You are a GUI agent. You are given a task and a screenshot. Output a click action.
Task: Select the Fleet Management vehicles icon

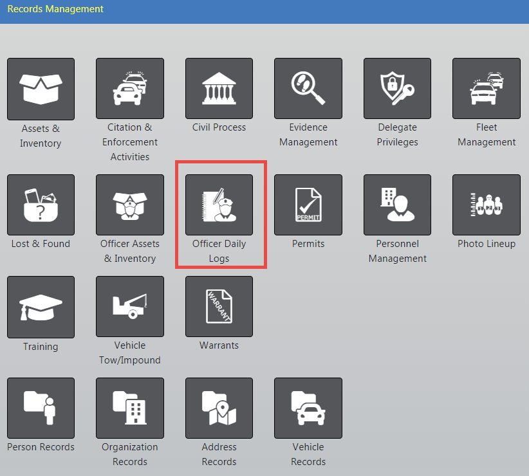coord(487,89)
